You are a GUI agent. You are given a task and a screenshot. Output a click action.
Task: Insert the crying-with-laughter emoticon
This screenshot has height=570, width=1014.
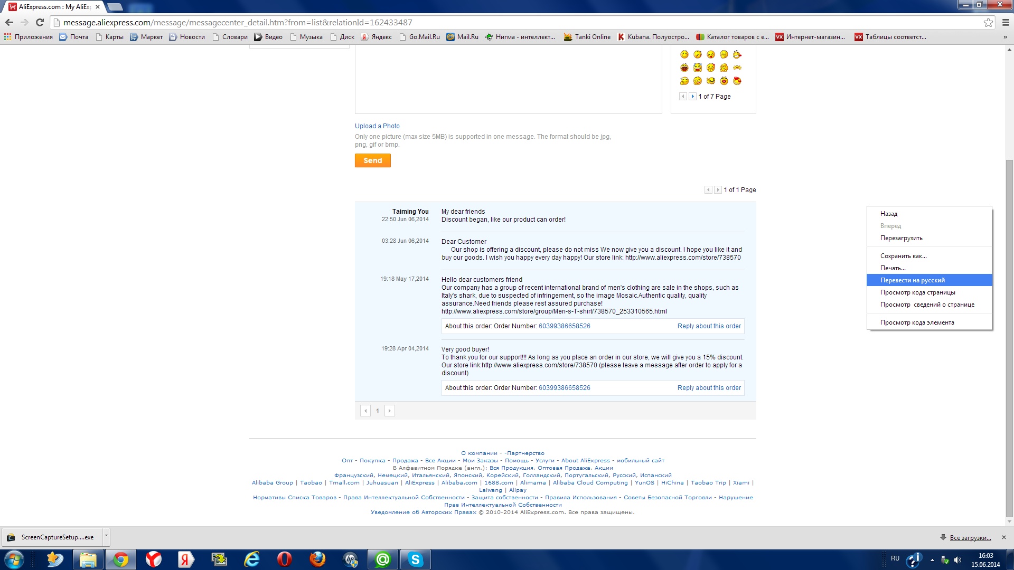click(698, 68)
